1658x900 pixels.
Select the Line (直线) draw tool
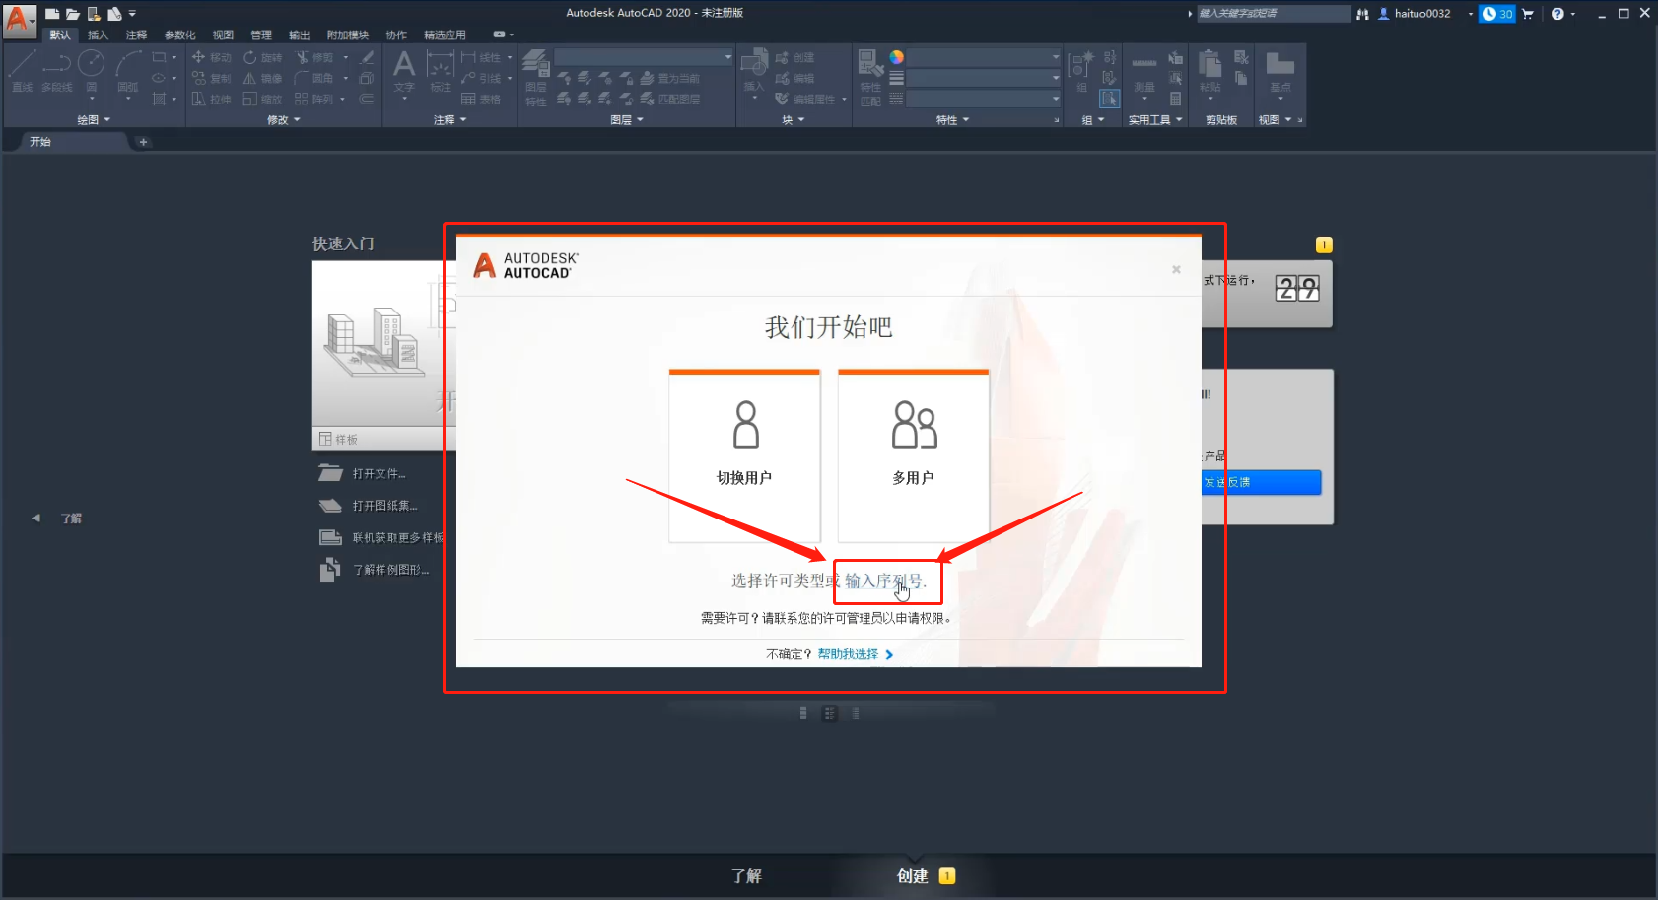pos(22,71)
